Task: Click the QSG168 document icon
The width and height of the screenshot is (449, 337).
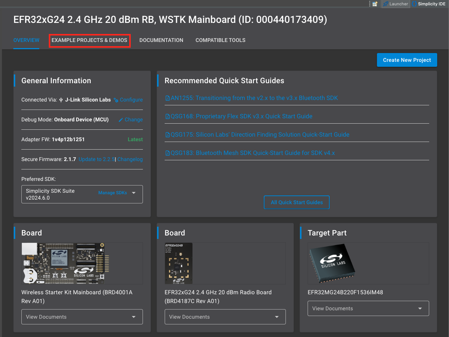Action: pos(167,116)
